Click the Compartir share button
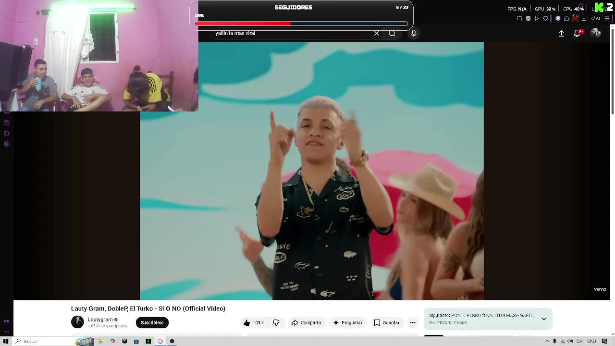This screenshot has height=346, width=615. (x=306, y=322)
